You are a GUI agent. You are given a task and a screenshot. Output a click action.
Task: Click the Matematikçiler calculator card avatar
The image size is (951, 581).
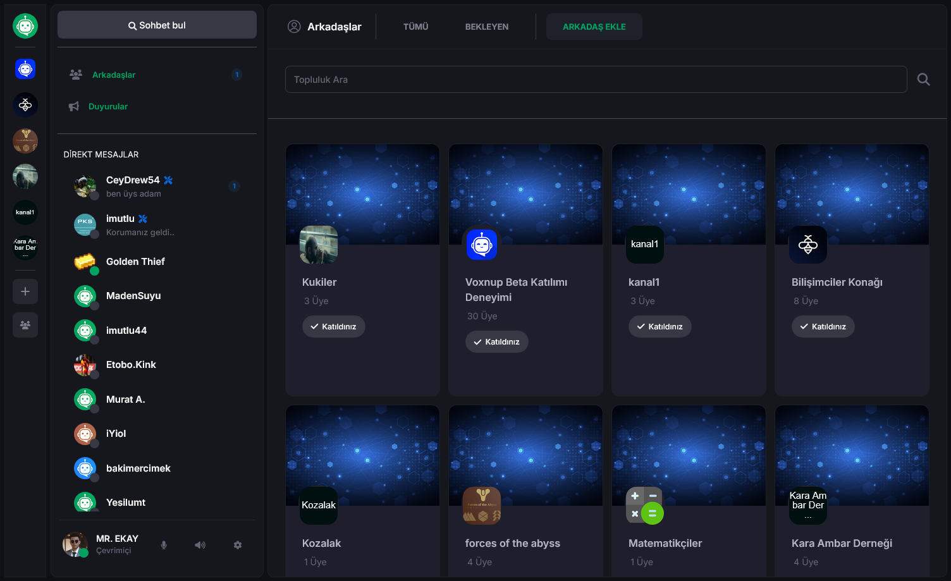[645, 506]
